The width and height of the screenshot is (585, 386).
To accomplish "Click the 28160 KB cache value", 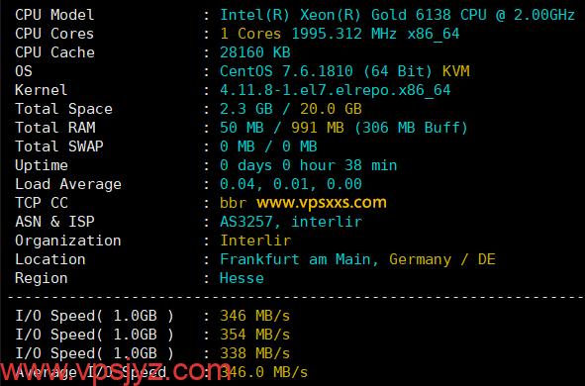I will pos(255,52).
